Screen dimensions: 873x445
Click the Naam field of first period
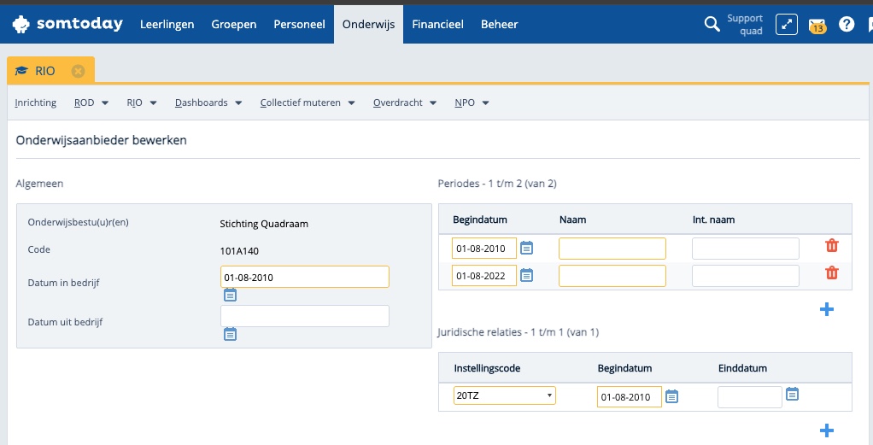pos(612,249)
